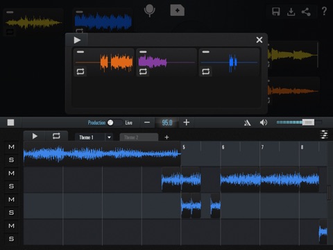
Task: Close the sample popup panel
Action: click(x=259, y=40)
